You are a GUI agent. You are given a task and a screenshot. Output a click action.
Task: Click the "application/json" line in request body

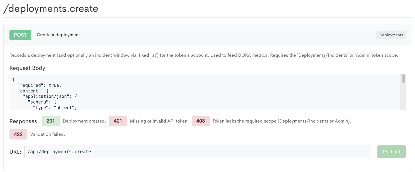click(50, 96)
